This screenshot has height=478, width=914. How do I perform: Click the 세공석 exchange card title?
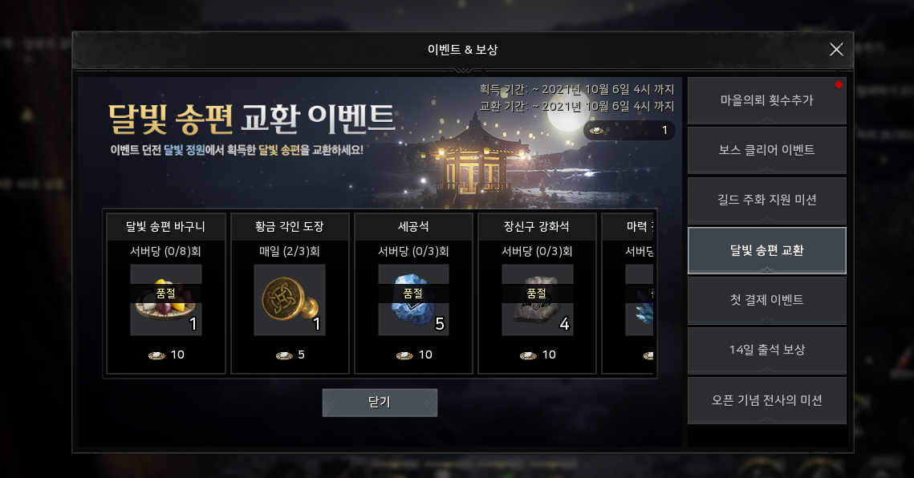click(413, 226)
